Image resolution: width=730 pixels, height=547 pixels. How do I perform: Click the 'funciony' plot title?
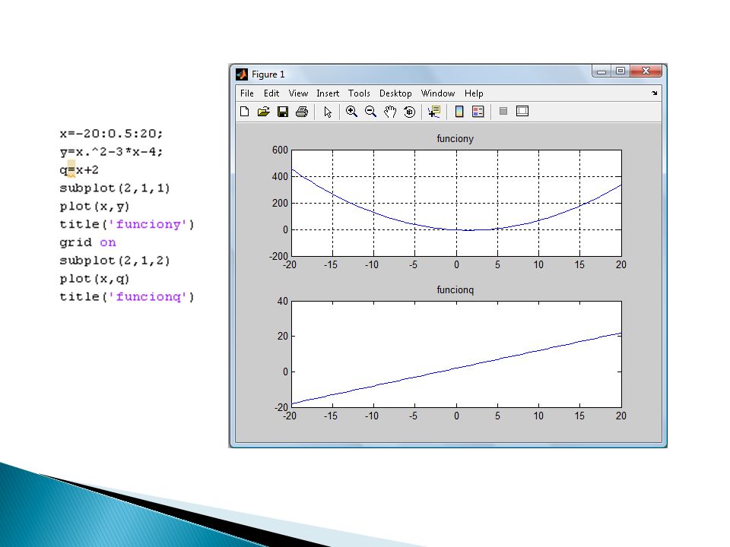pos(455,138)
